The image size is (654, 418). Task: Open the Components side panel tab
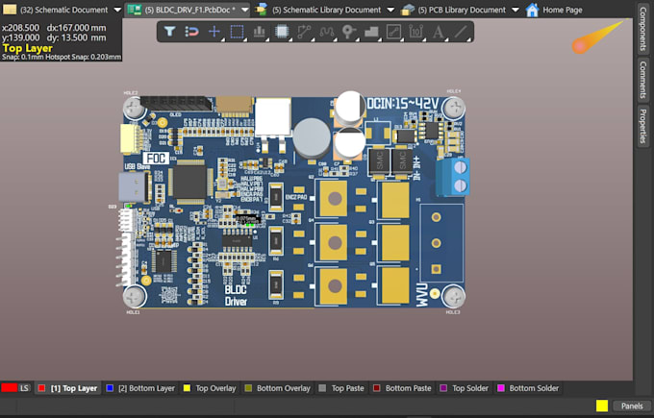[x=643, y=28]
